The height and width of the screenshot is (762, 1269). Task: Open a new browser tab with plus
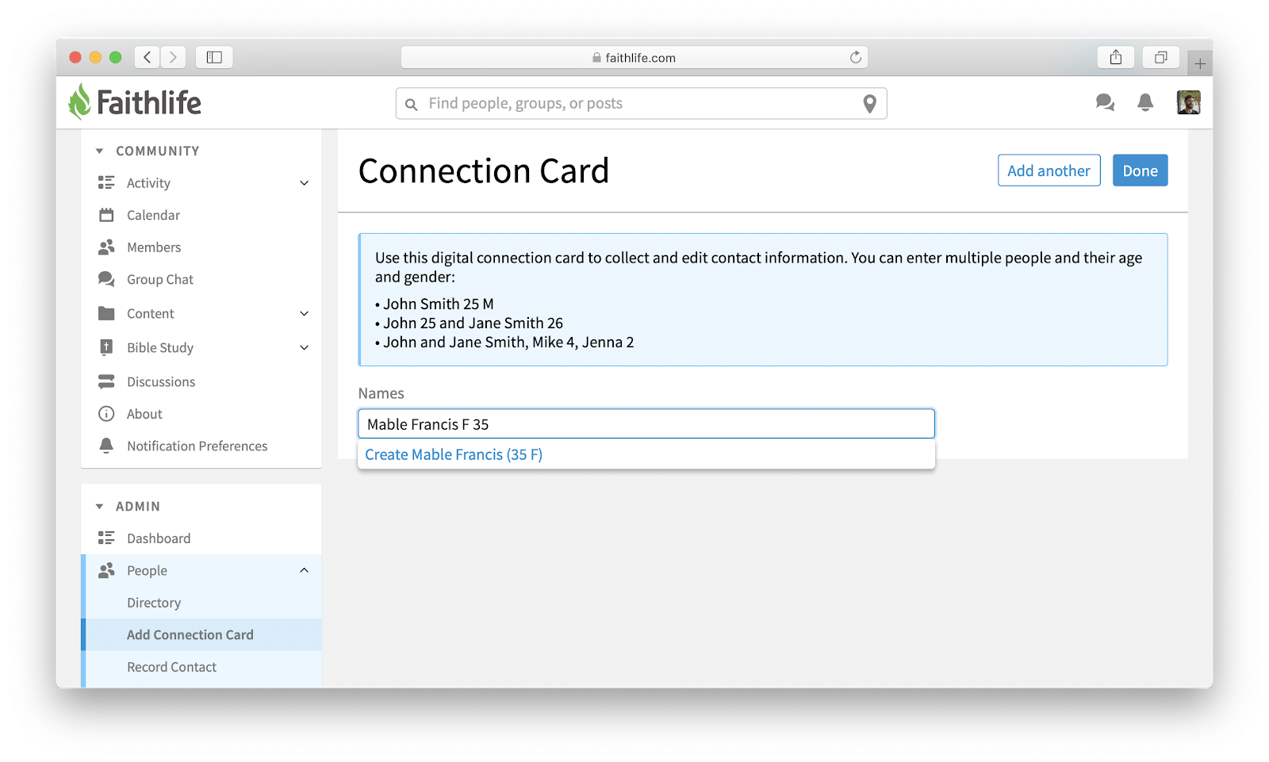point(1200,63)
